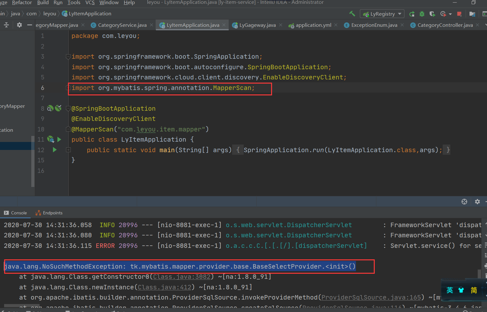Stop the running process with the red square

click(x=459, y=14)
